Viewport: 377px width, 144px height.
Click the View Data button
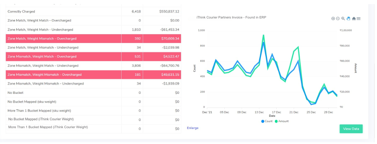click(351, 129)
